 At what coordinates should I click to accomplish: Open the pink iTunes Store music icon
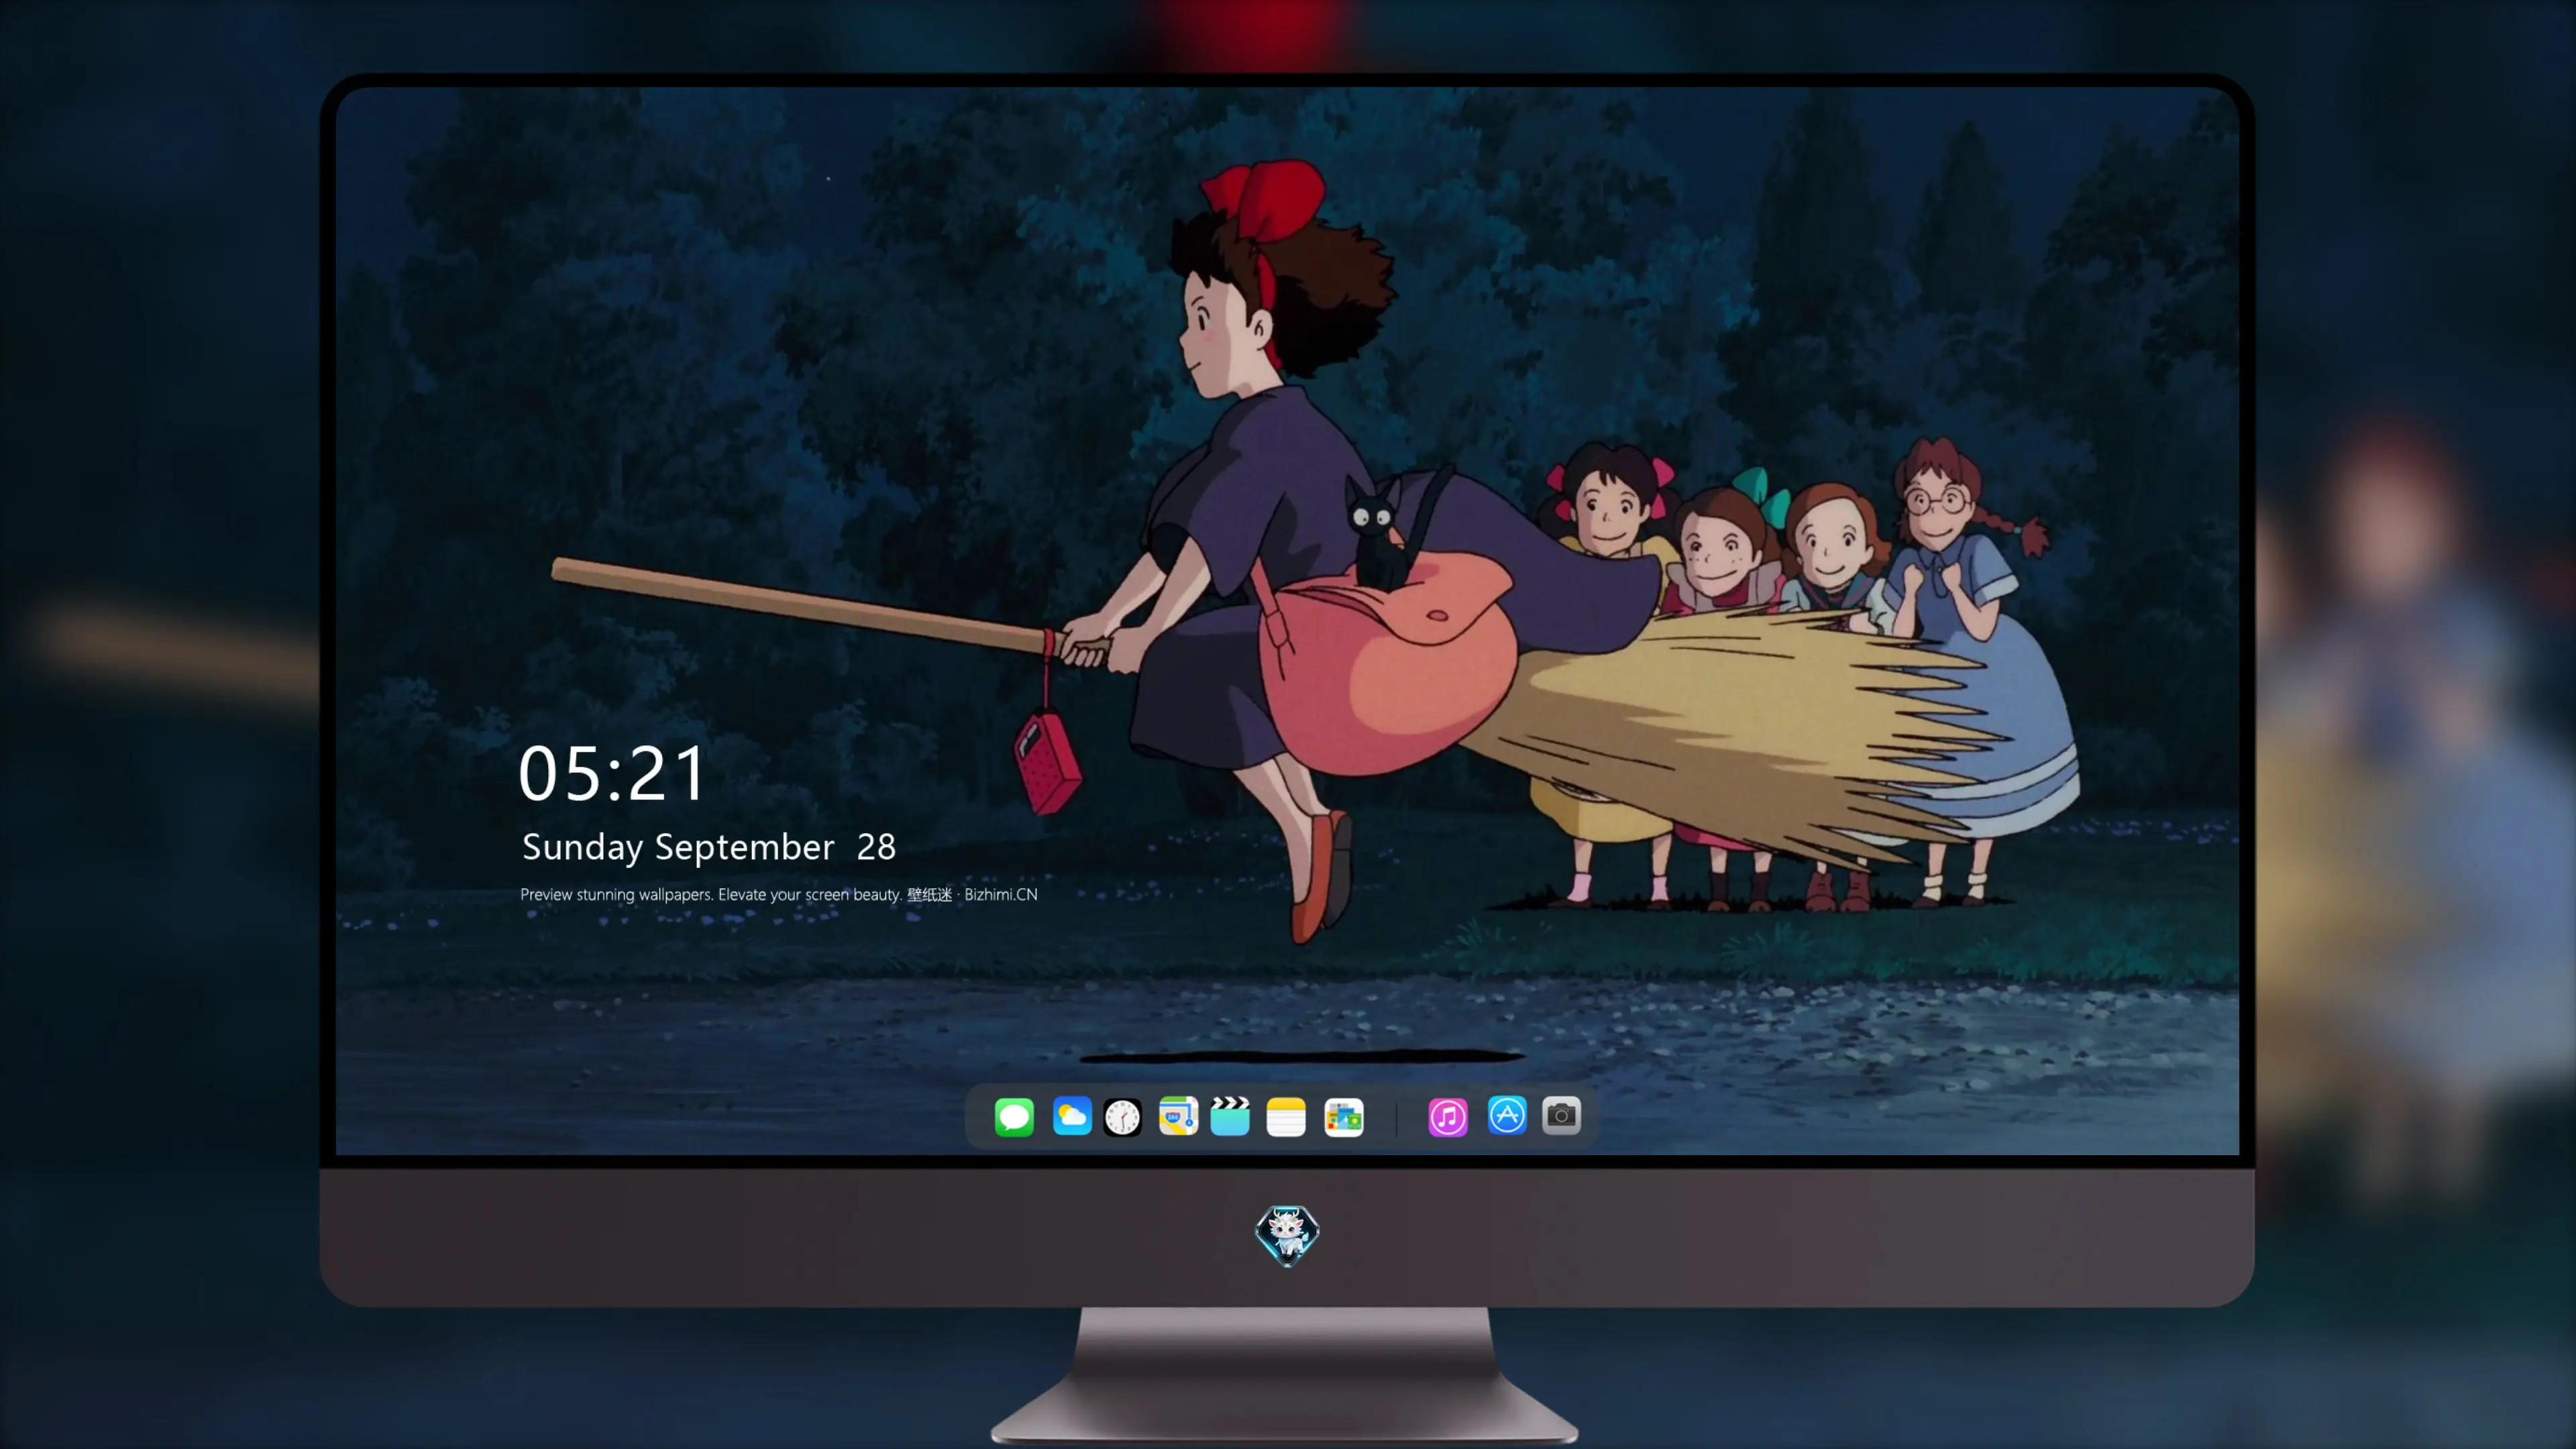click(1448, 1117)
